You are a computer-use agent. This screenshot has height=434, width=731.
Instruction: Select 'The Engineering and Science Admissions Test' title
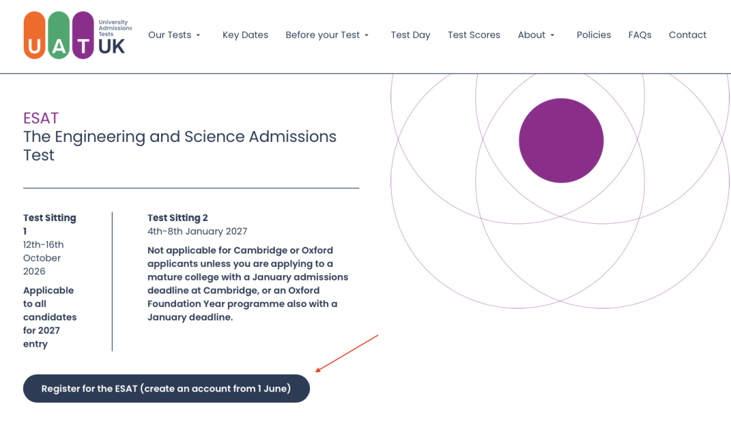[180, 146]
